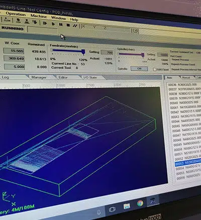The image size is (201, 220).
Task: Open the Operation menu
Action: [x=16, y=14]
